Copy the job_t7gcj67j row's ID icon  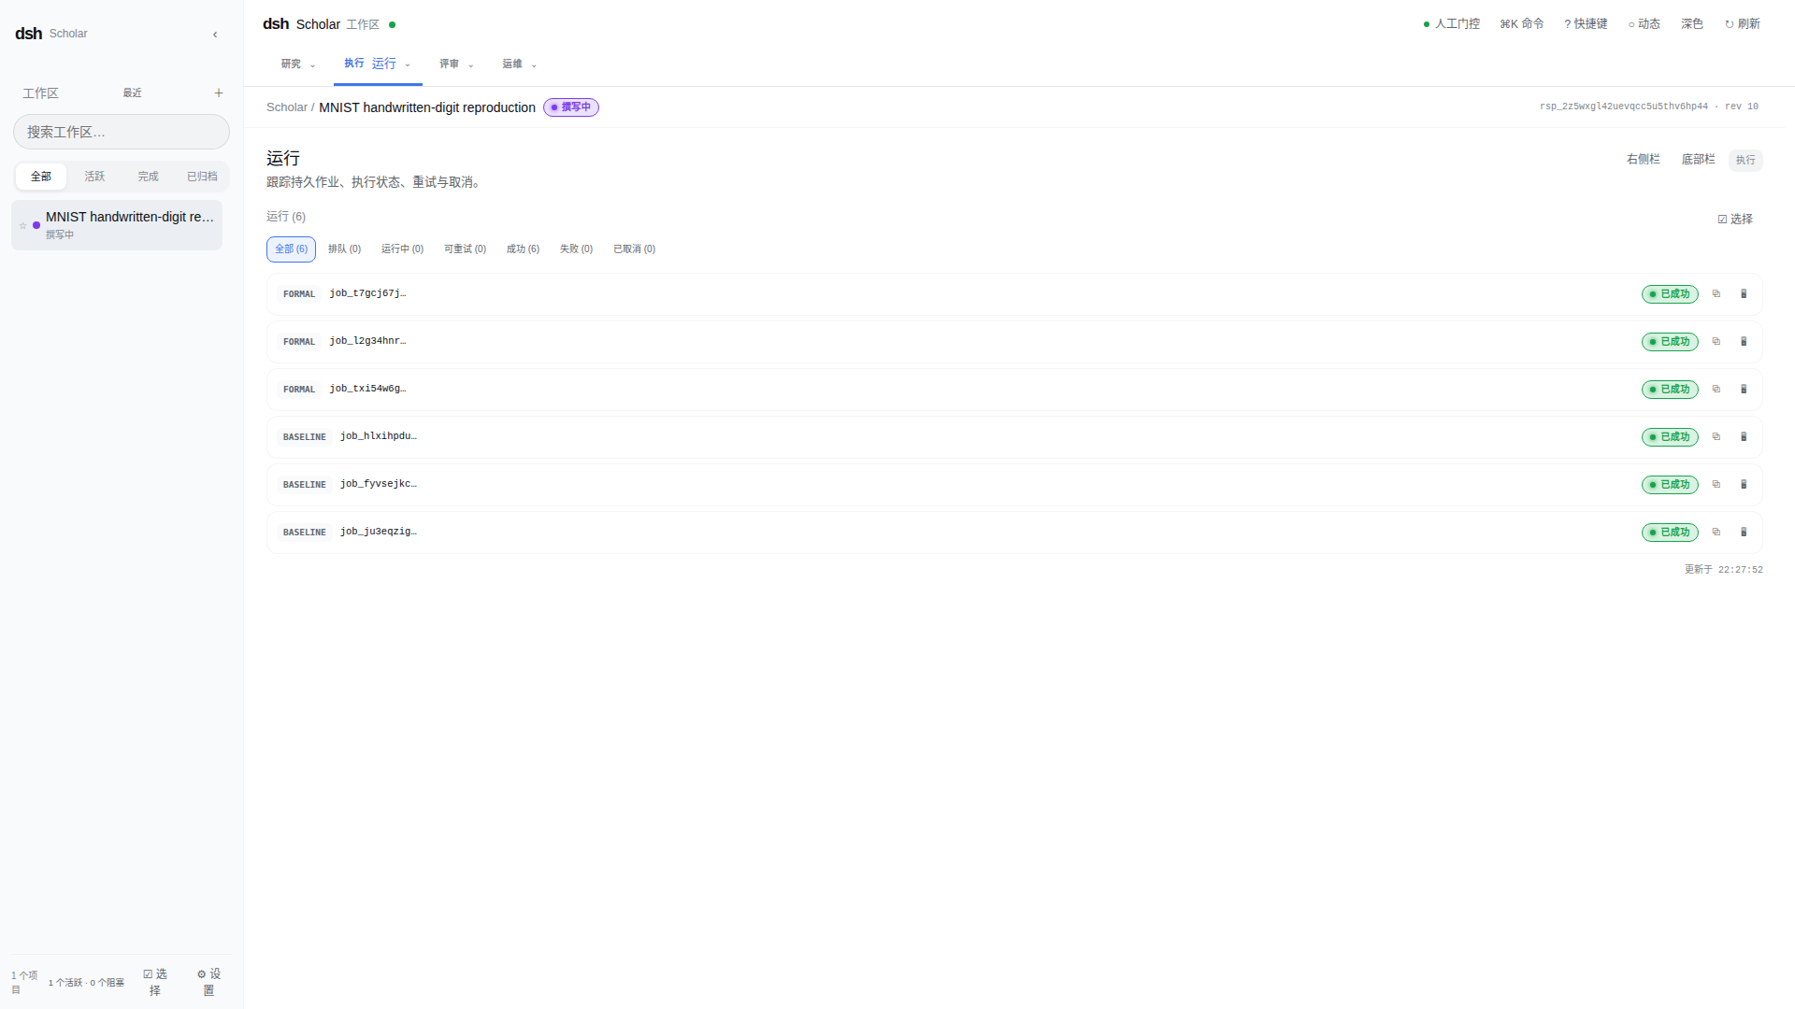(x=1716, y=294)
